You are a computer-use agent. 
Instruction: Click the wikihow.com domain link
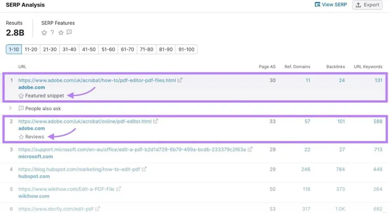[x=34, y=196]
